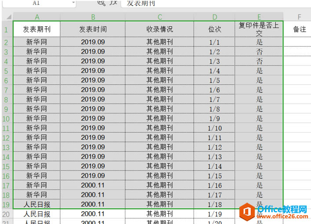Click cell with value 1/12
311x224 pixels.
pos(214,147)
